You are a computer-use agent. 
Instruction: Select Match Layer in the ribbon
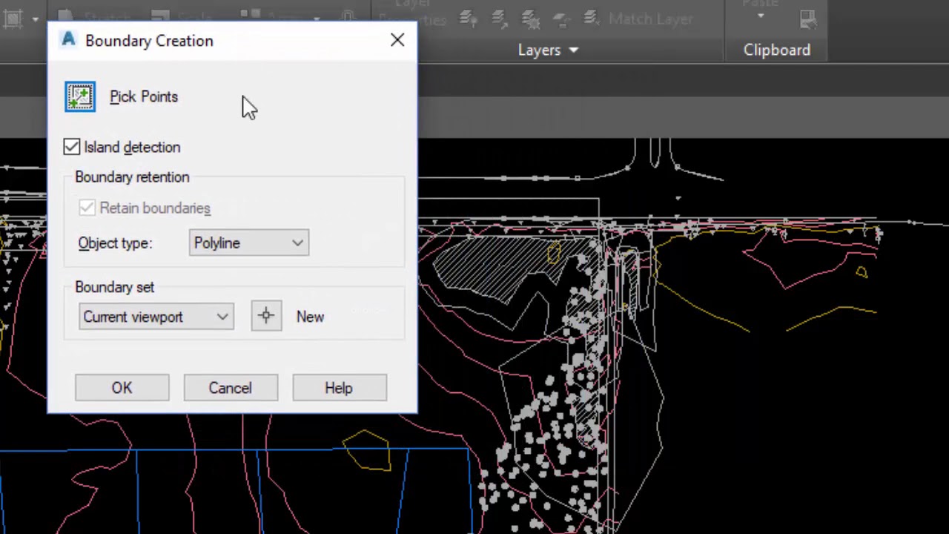639,19
